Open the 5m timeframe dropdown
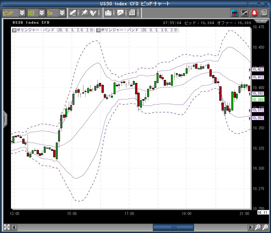This screenshot has width=271, height=233. pyautogui.click(x=55, y=13)
